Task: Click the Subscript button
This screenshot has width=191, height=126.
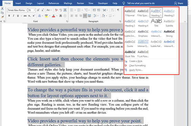Action: pos(30,16)
